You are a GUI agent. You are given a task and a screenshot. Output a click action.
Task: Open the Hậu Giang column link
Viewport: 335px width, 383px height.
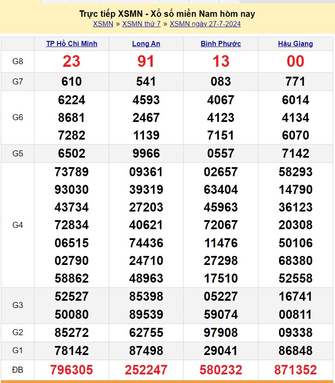(295, 44)
